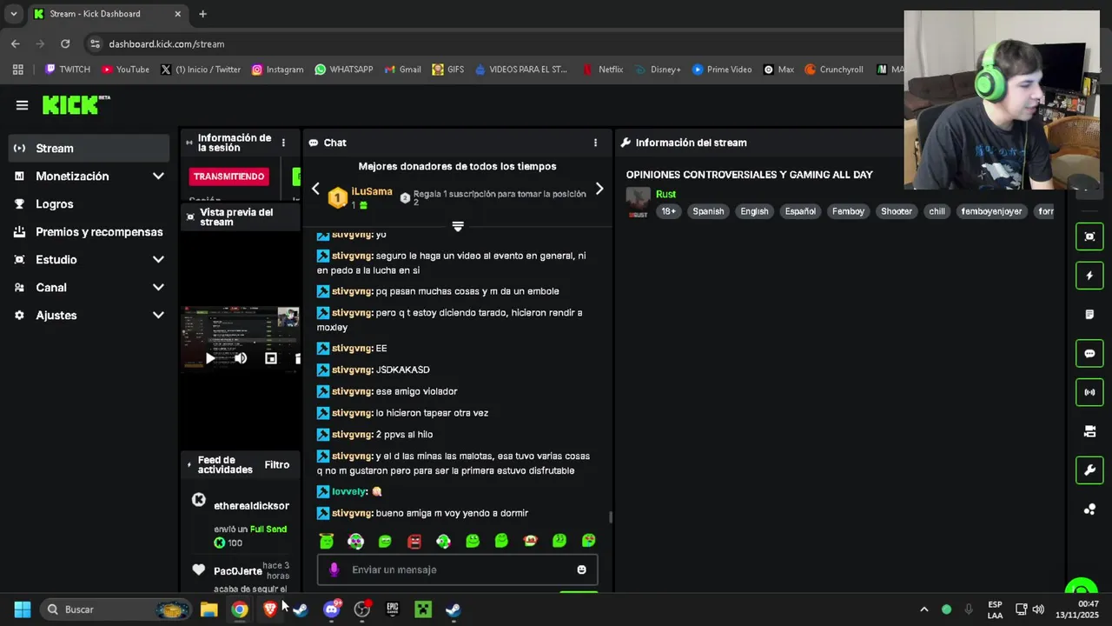Open a new browser tab
The width and height of the screenshot is (1112, 626).
[x=202, y=14]
